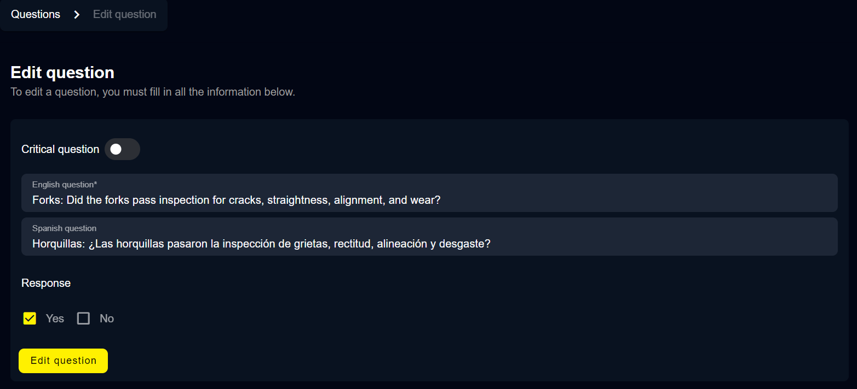Click the 'Yes' option label text
This screenshot has height=389, width=857.
tap(55, 319)
